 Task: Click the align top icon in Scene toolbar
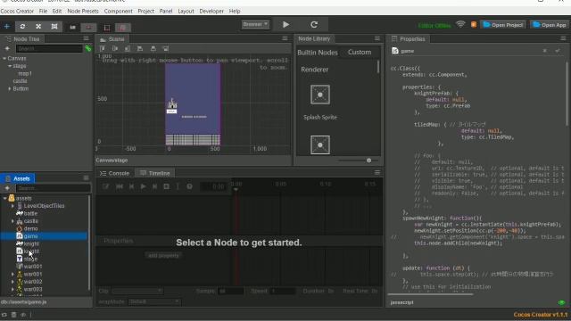[103, 48]
